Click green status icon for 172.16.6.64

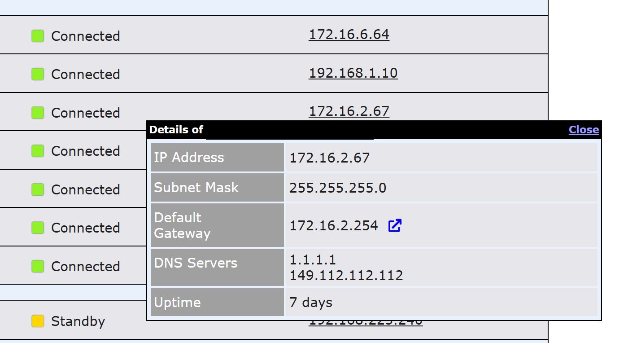coord(38,36)
